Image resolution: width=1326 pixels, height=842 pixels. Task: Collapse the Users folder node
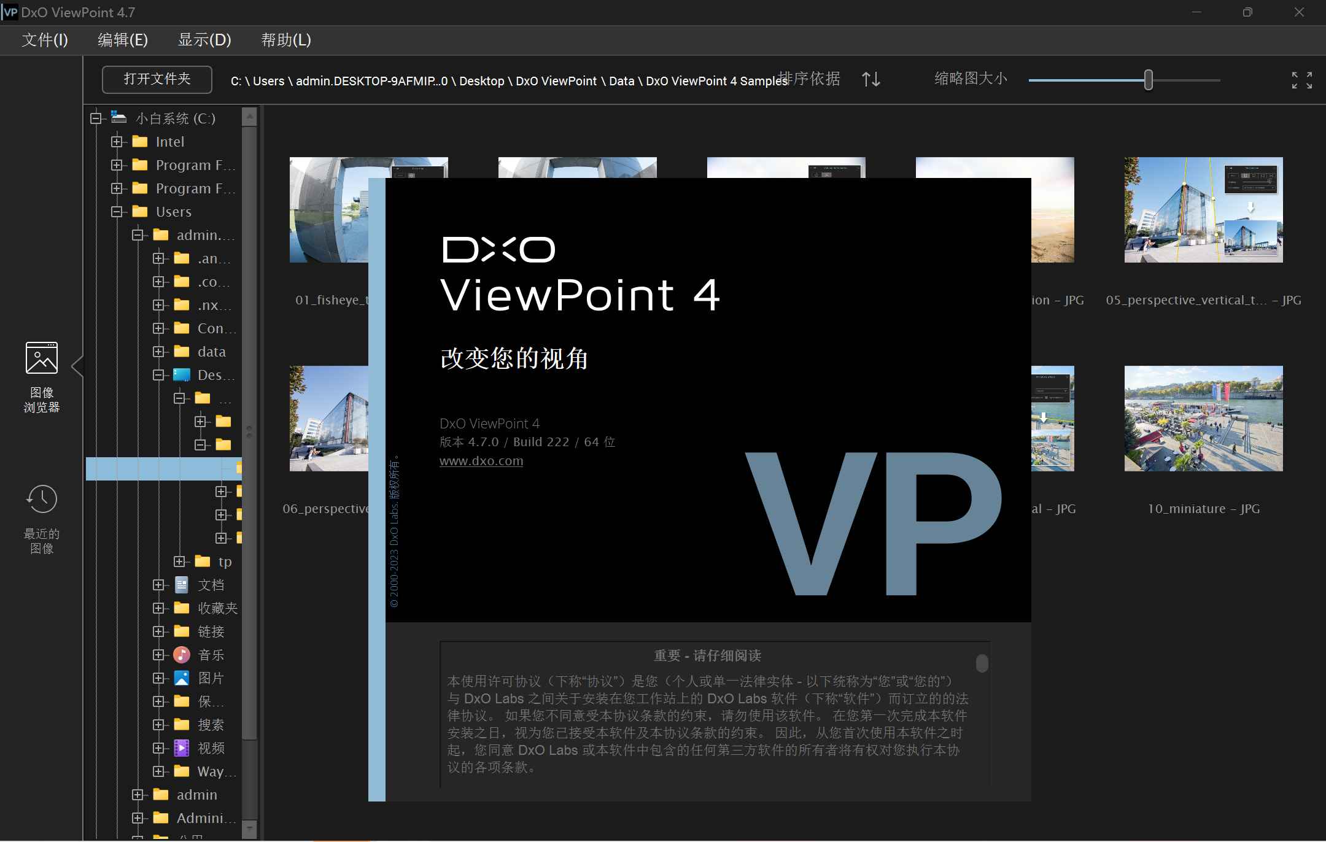pyautogui.click(x=117, y=212)
